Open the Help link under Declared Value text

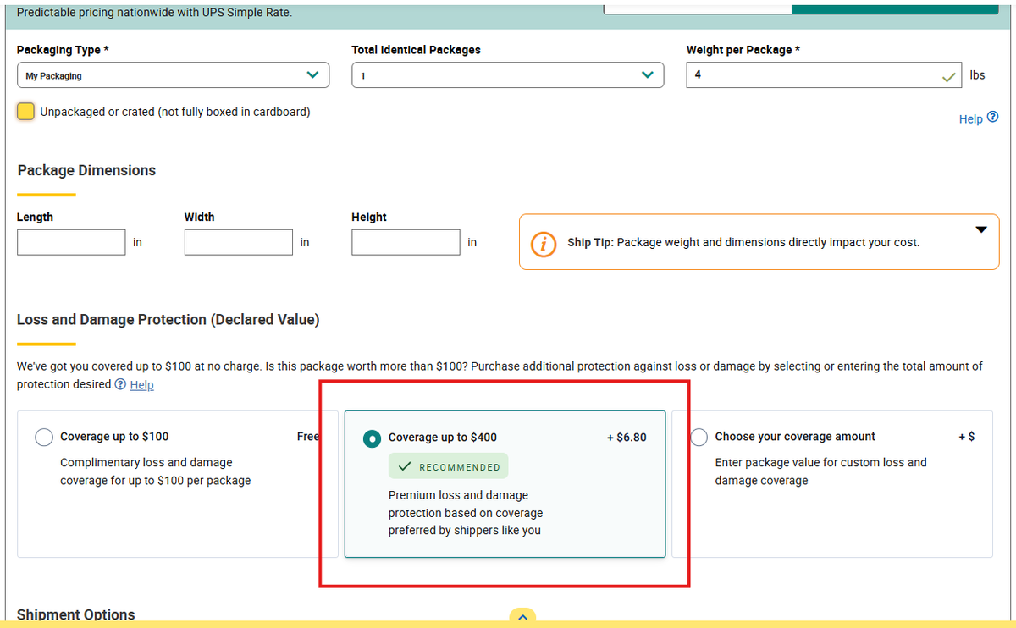click(141, 384)
